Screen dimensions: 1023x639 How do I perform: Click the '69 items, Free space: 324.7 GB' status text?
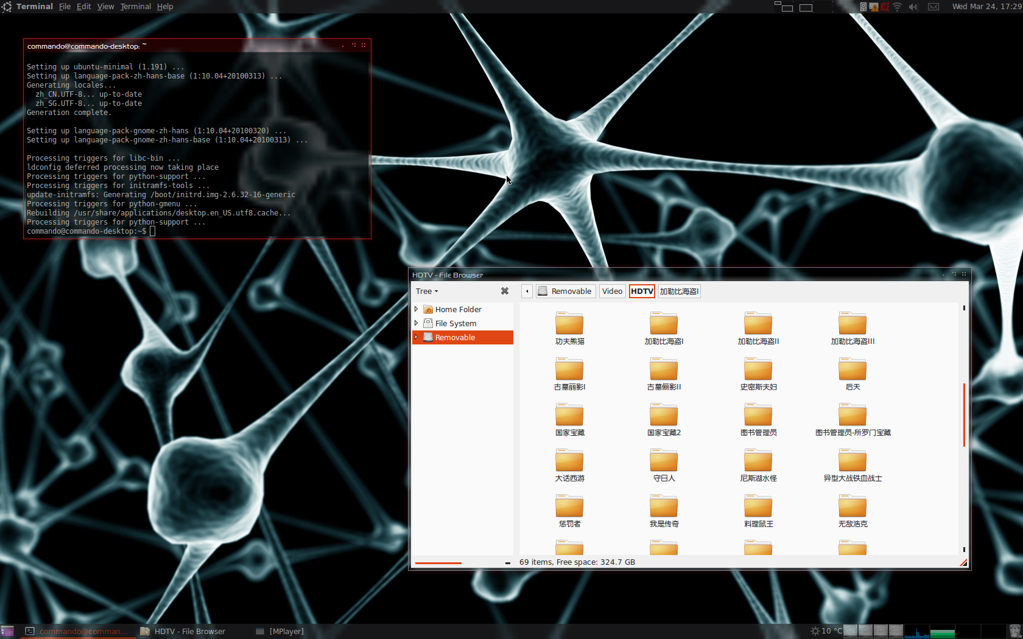coord(577,562)
